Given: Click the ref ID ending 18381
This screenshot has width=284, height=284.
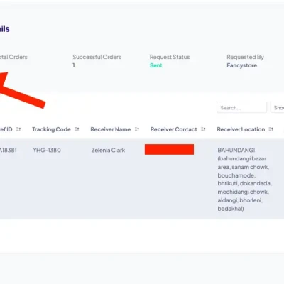Looking at the screenshot, I should 9,150.
